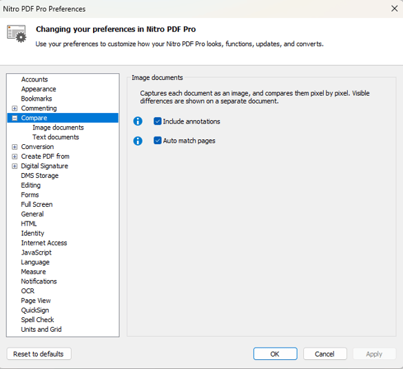Select Identity category

pos(32,233)
